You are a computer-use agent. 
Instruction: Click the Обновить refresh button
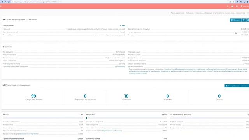pyautogui.click(x=236, y=20)
